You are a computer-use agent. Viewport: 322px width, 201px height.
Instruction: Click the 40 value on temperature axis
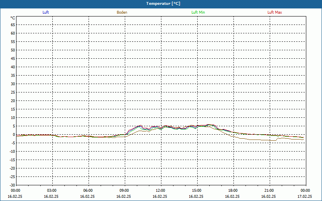click(x=13, y=67)
